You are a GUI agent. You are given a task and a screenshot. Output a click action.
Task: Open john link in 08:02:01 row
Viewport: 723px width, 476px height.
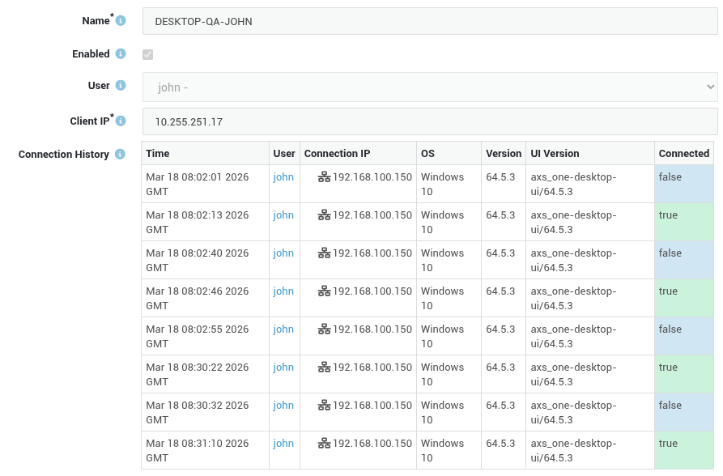pos(283,177)
